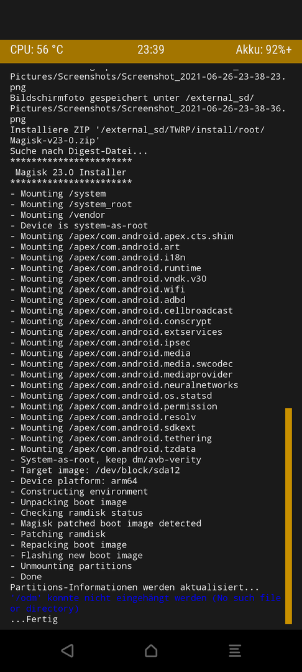This screenshot has width=302, height=672.
Task: Select the blue '/odm' mount error message
Action: 145,603
